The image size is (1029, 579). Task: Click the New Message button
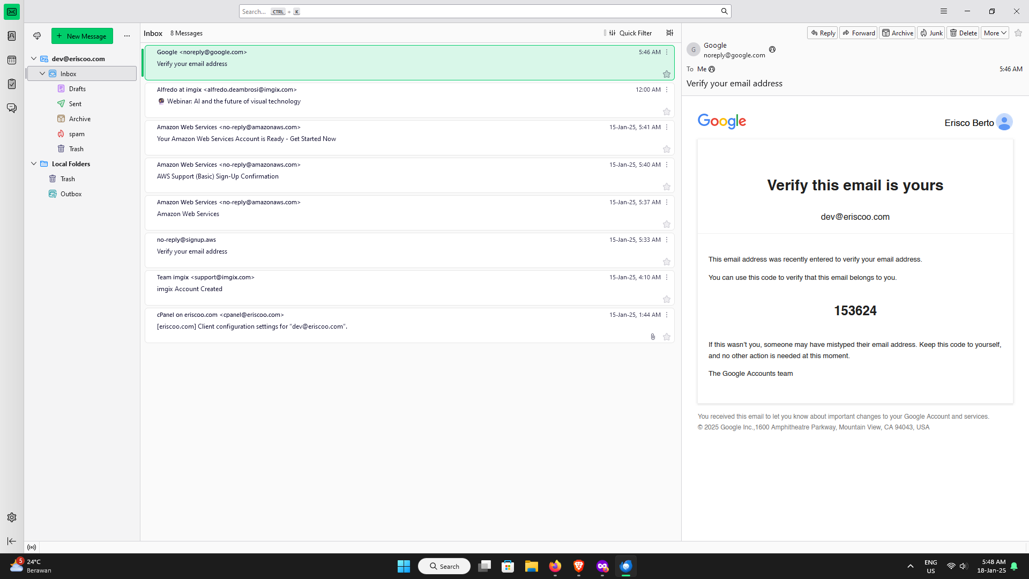[x=82, y=36]
